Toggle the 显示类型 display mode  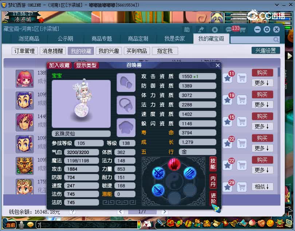pyautogui.click(x=86, y=65)
